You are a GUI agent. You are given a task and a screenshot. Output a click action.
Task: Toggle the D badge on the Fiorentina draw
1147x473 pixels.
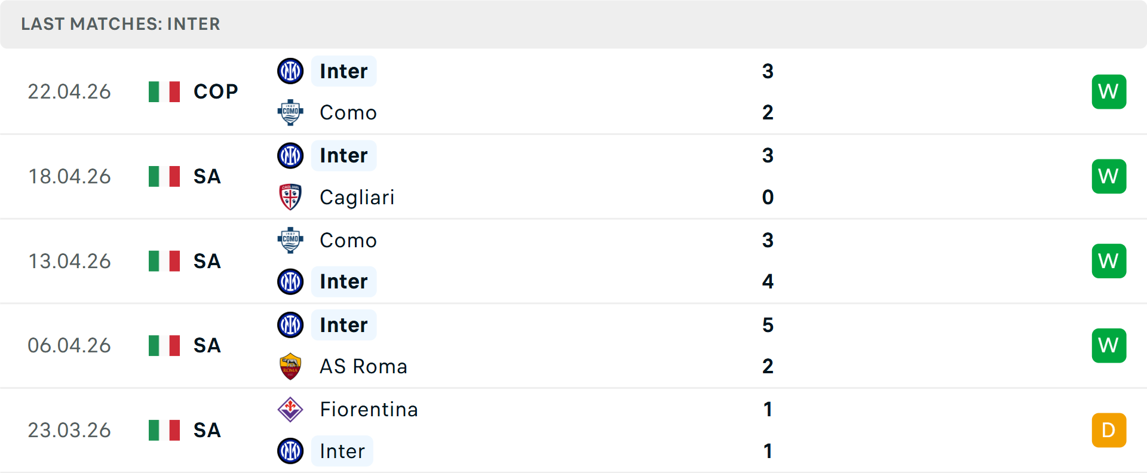tap(1109, 430)
